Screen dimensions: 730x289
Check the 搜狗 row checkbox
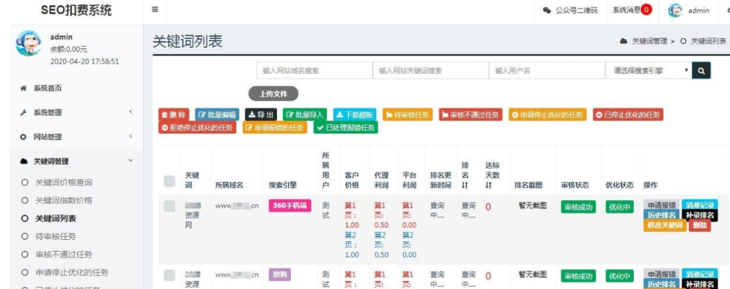pyautogui.click(x=170, y=275)
